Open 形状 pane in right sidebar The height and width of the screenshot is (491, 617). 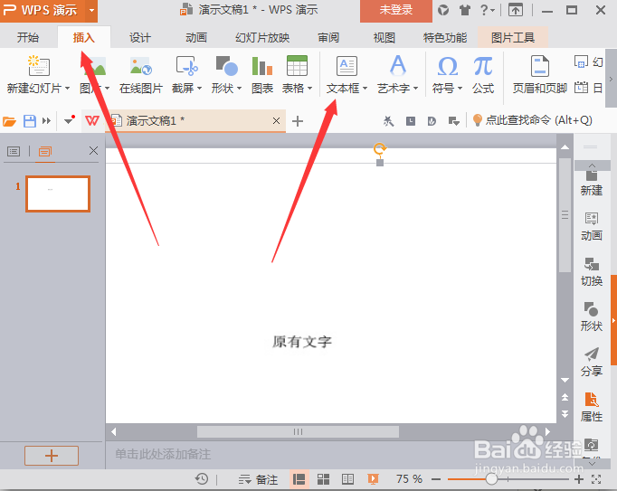pos(592,317)
